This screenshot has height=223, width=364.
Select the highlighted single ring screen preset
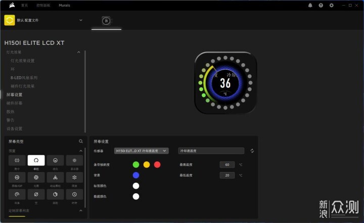pyautogui.click(x=36, y=160)
